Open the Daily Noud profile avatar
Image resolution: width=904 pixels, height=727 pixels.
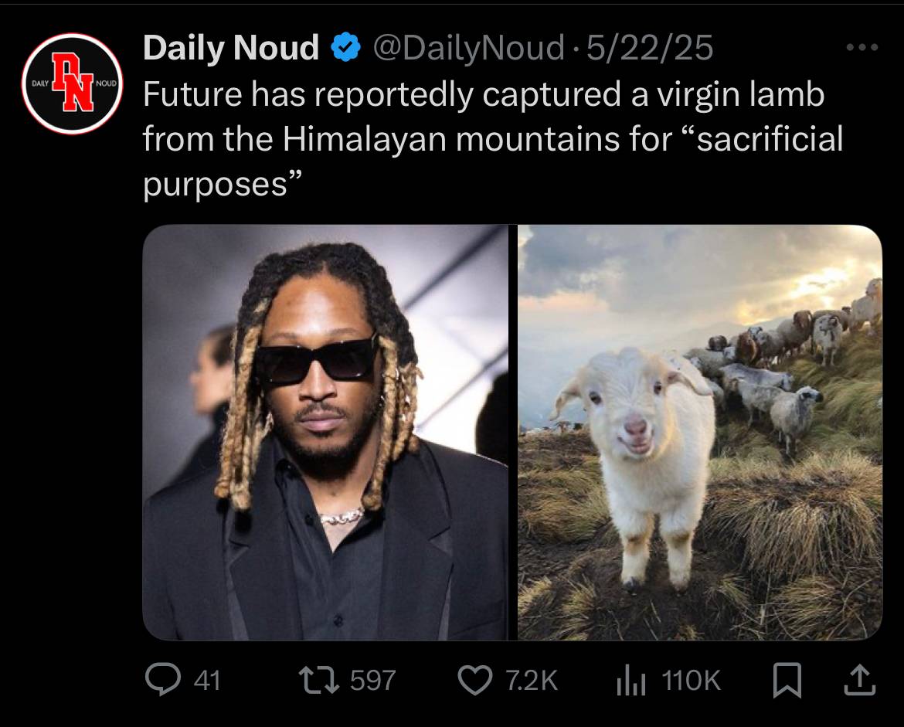point(72,83)
